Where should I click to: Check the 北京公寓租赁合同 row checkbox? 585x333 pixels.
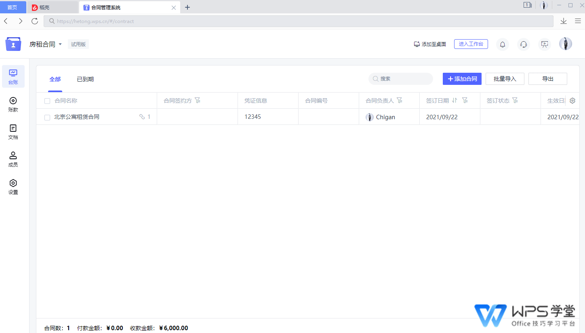click(47, 117)
